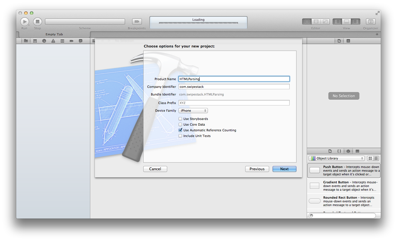397x241 pixels.
Task: Switch the library to list view
Action: click(376, 158)
